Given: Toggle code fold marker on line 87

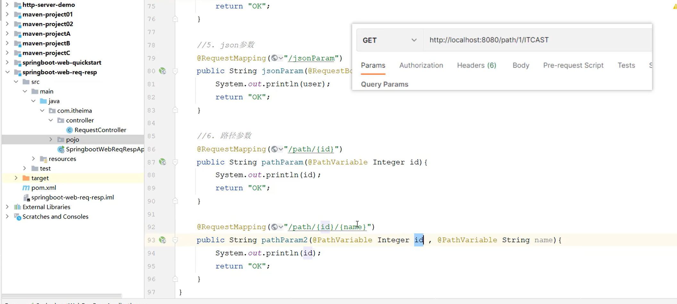Looking at the screenshot, I should point(175,162).
